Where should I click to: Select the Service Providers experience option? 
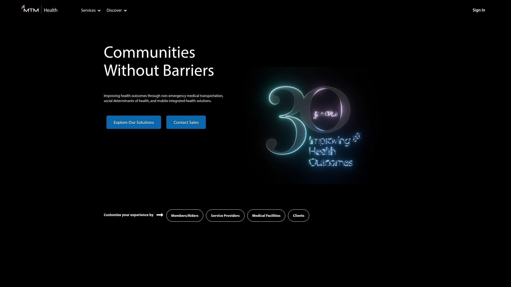pyautogui.click(x=225, y=216)
